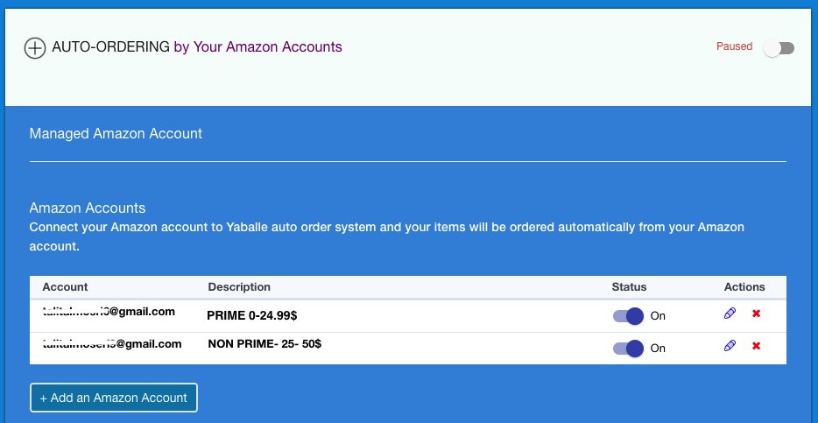Click the red Paused status label
This screenshot has height=423, width=818.
(x=734, y=46)
